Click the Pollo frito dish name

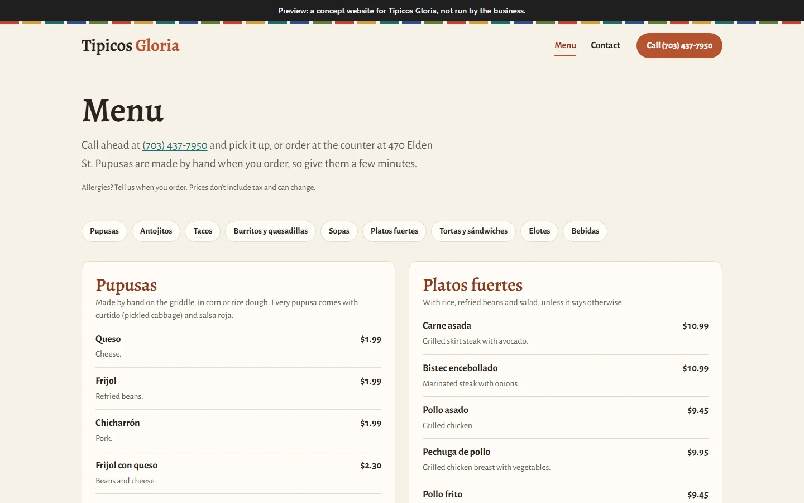[x=442, y=495]
